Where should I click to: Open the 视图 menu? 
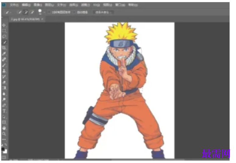click(x=107, y=5)
